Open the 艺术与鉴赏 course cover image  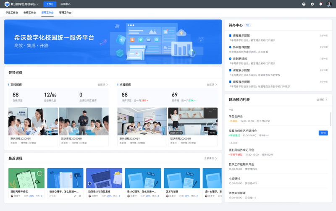click(x=182, y=178)
